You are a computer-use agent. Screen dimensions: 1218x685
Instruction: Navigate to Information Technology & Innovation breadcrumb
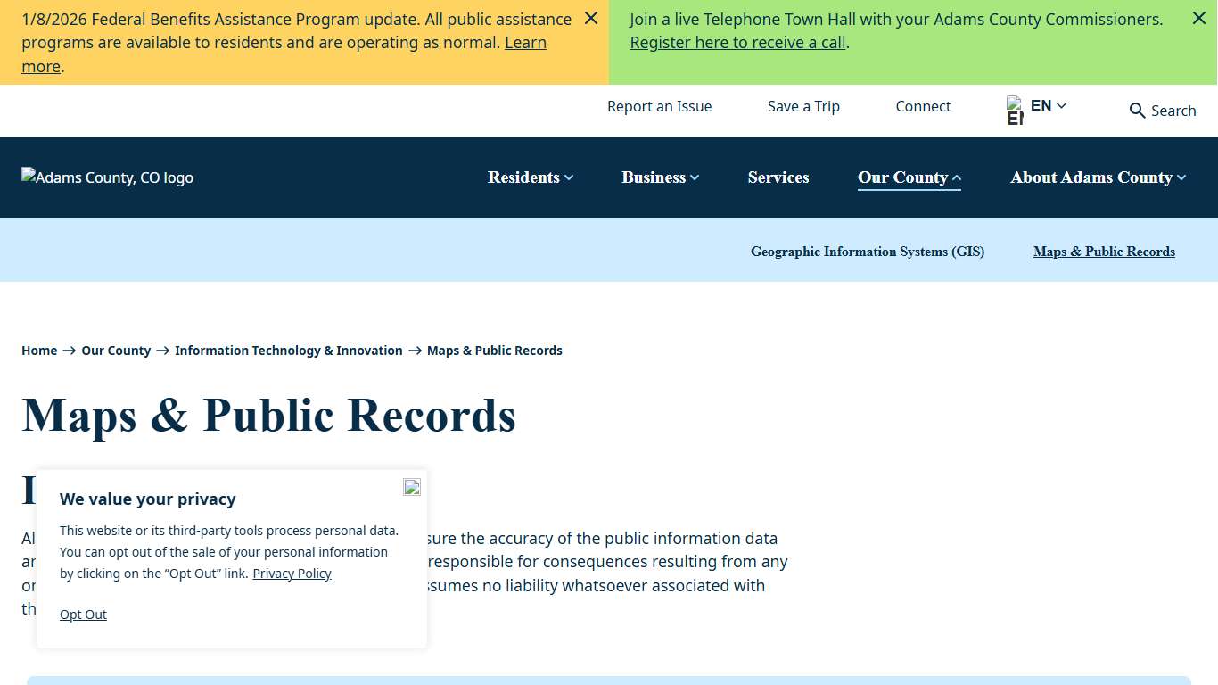point(289,351)
